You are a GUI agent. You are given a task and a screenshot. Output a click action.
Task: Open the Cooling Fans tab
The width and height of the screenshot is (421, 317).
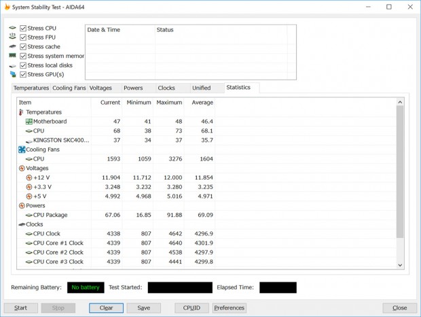click(69, 88)
